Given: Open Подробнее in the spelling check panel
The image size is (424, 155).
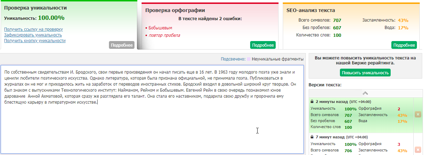Looking at the screenshot, I should coord(263,45).
